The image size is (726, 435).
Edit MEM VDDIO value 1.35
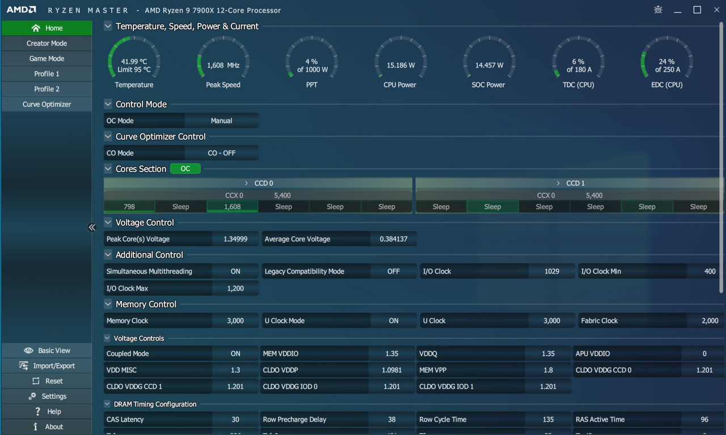(x=392, y=353)
